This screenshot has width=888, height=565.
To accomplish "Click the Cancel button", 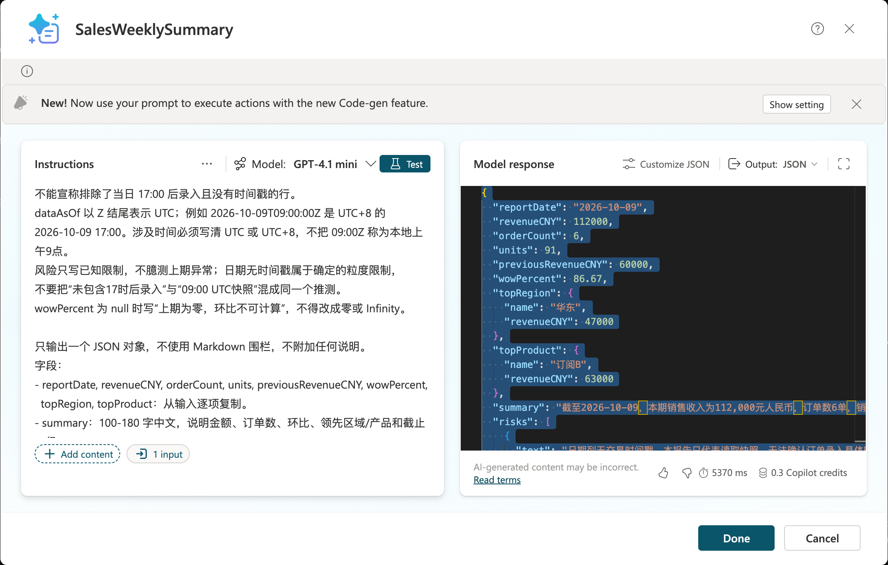I will (822, 538).
